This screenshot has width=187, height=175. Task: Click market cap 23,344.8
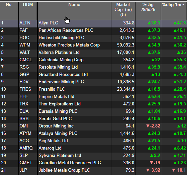125,89
